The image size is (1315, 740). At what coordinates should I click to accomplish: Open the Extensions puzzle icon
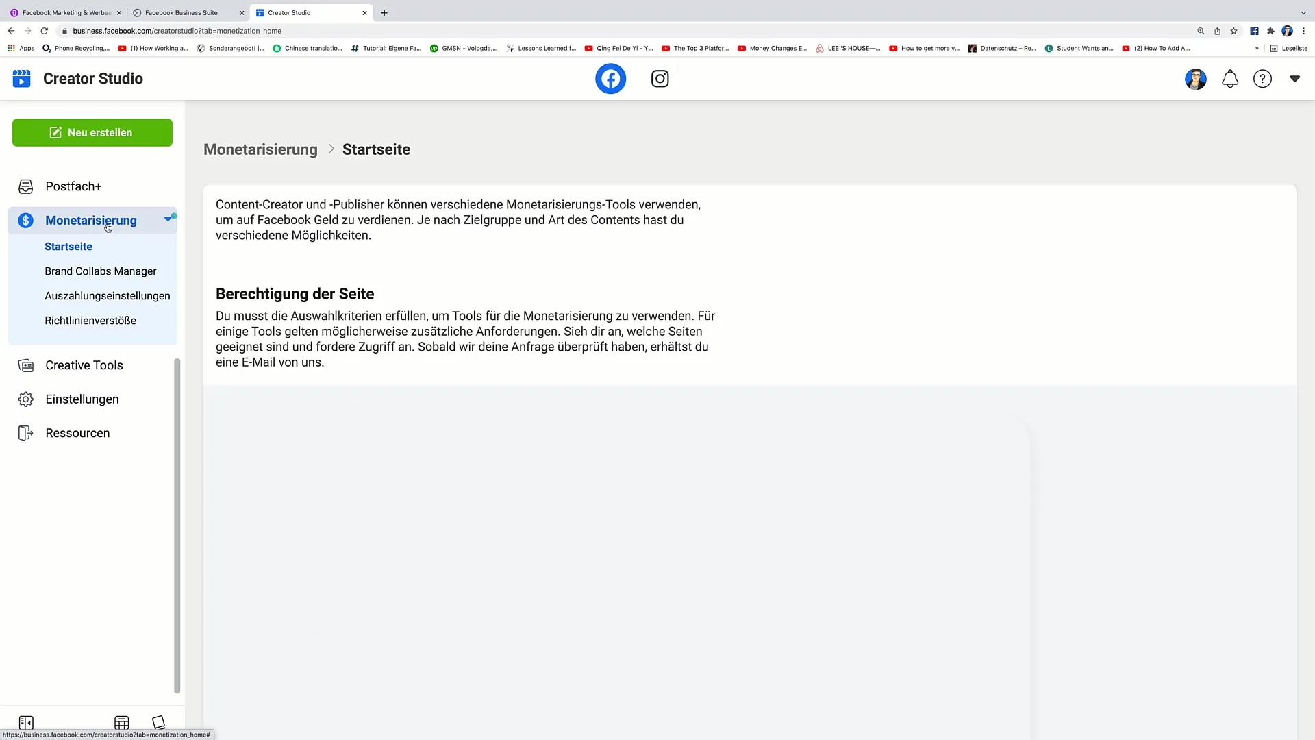1270,31
